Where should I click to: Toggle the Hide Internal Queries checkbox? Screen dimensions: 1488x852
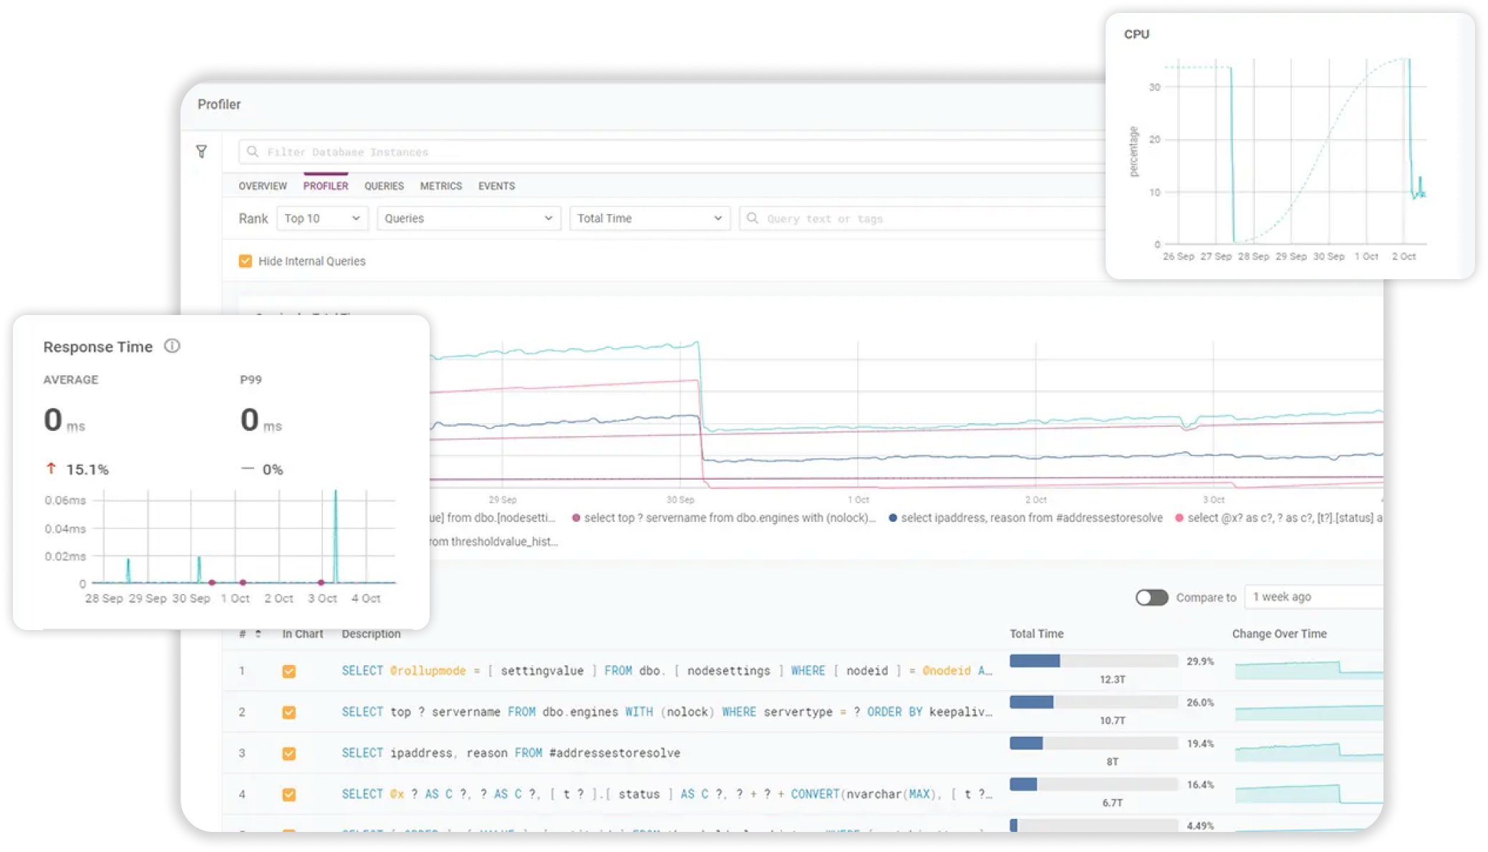coord(246,261)
